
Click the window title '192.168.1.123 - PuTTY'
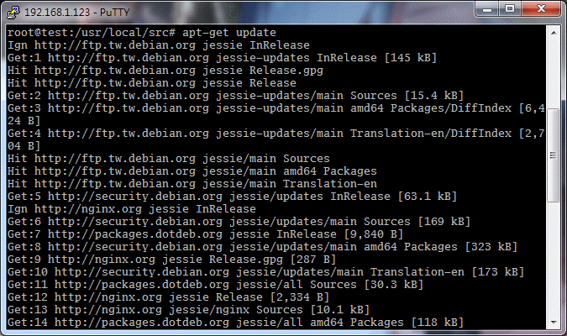click(x=76, y=13)
